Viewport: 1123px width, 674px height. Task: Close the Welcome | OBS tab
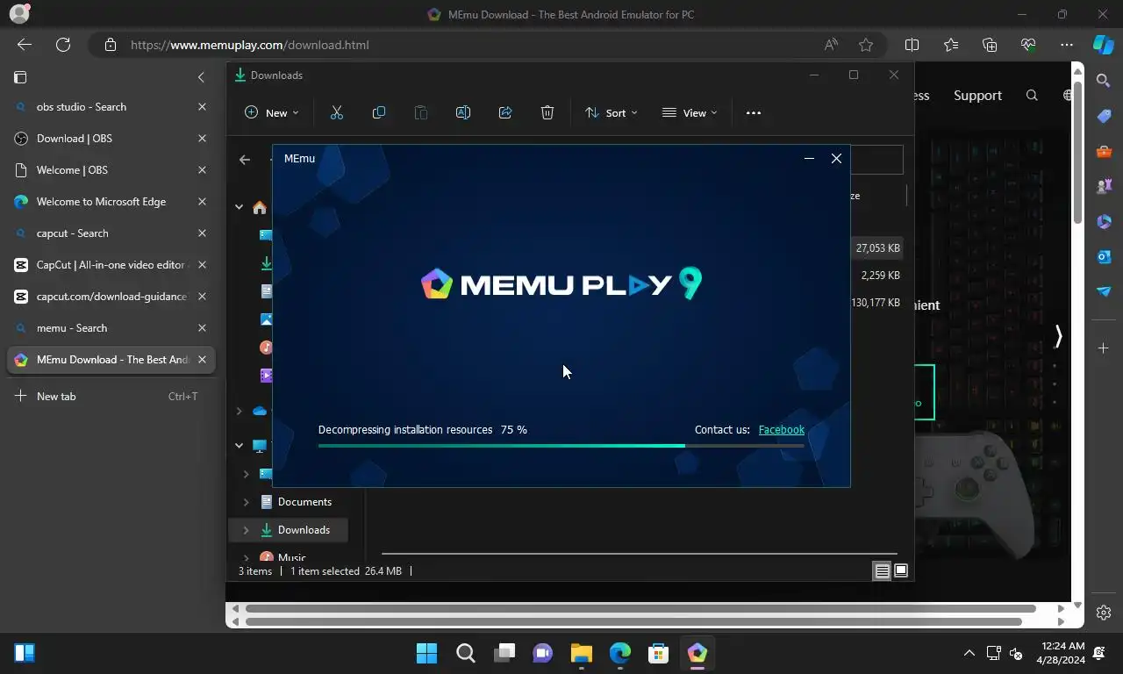pyautogui.click(x=202, y=170)
